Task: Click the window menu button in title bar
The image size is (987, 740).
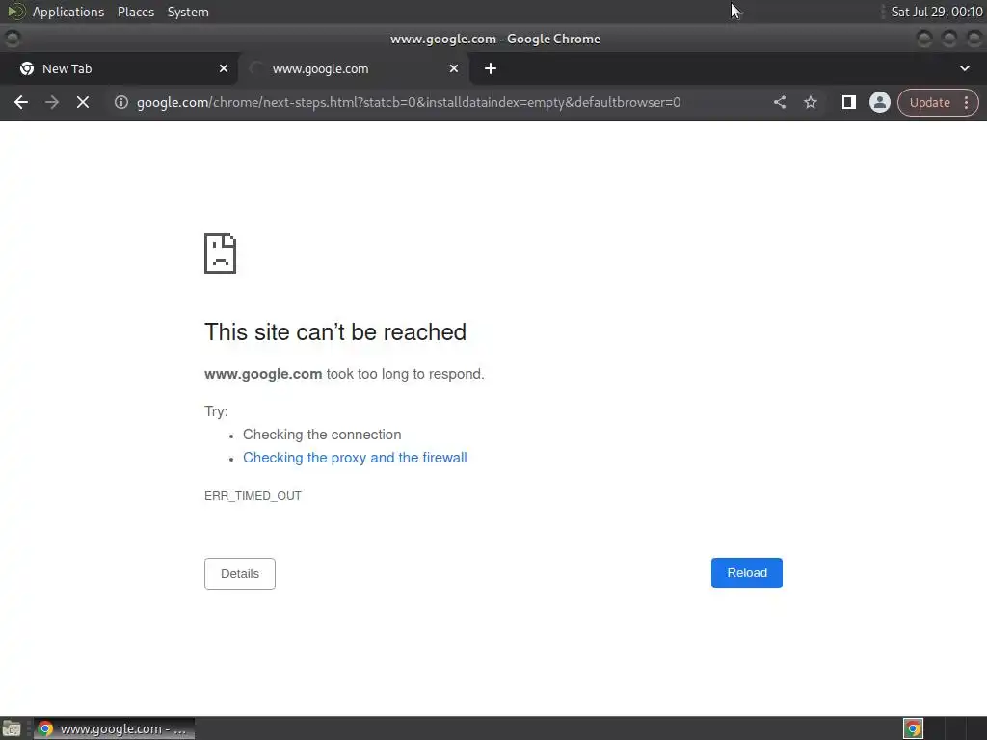Action: 12,39
